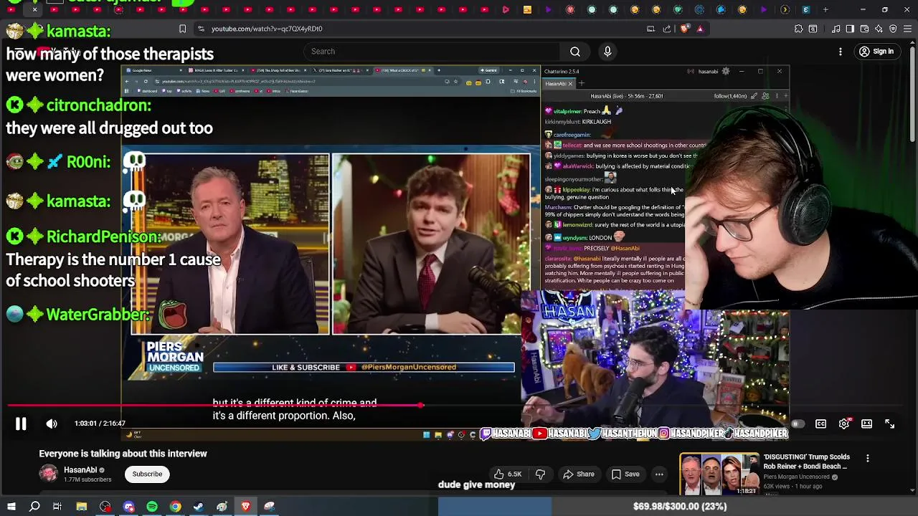Switch to the yellow chevron circle tab
The height and width of the screenshot is (516, 918).
(785, 10)
